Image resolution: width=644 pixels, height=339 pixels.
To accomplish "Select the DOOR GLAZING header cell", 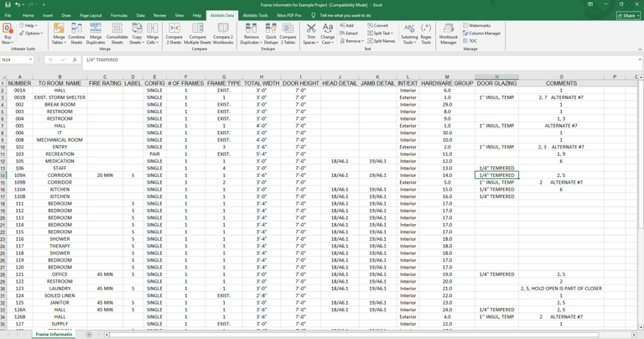I will coord(496,83).
